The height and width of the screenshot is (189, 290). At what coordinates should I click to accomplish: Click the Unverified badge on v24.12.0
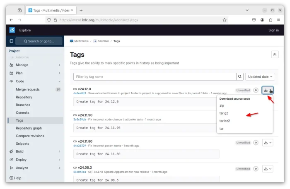coord(243,90)
